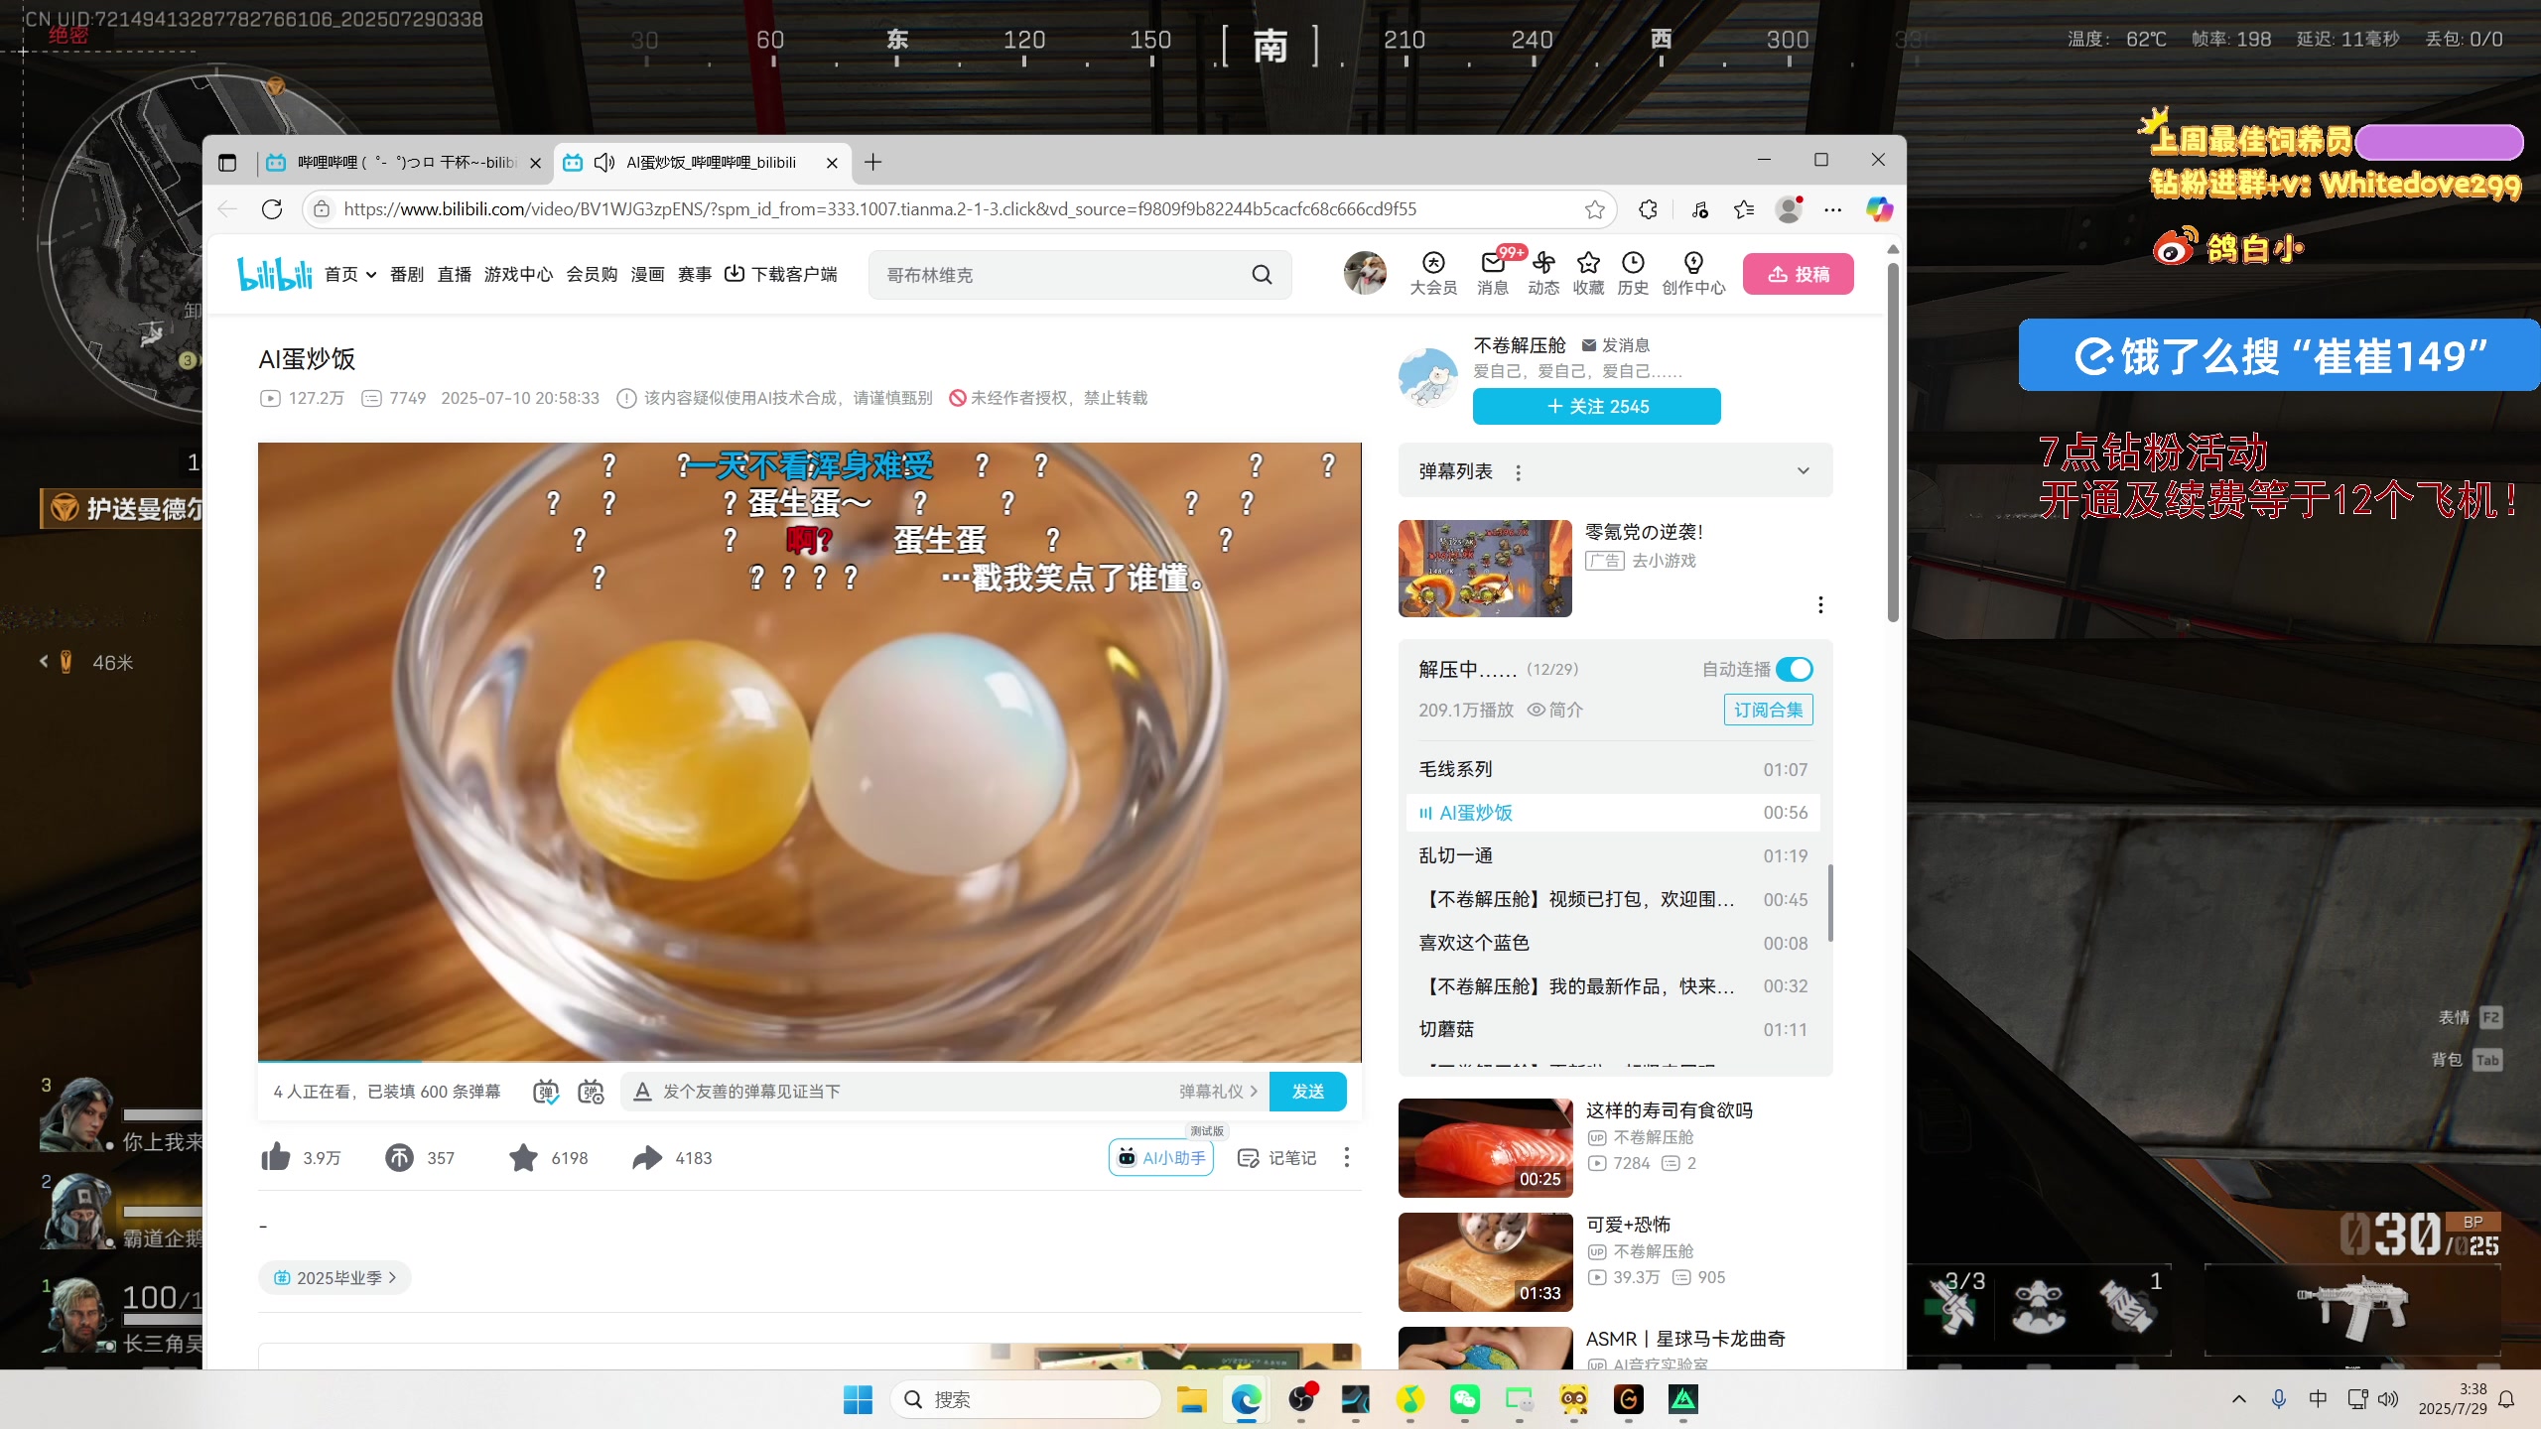
Task: Click 发消息 message uploader link
Action: (1615, 345)
